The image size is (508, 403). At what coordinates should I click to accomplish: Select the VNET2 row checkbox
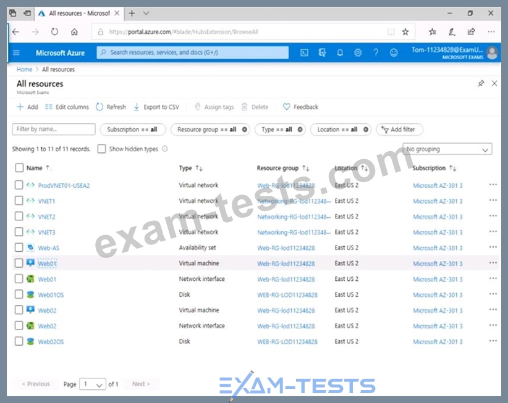pyautogui.click(x=19, y=216)
